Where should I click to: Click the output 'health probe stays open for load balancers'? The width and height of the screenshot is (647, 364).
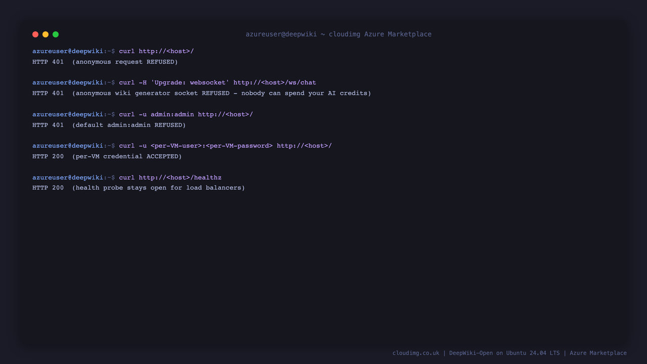point(158,188)
